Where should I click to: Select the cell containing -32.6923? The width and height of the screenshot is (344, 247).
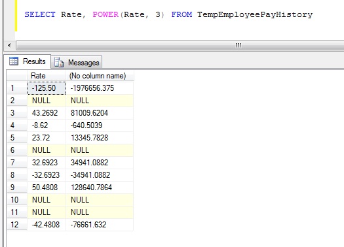tap(47, 175)
